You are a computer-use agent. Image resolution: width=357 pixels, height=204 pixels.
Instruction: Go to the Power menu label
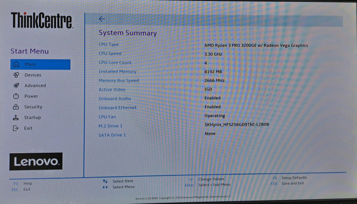tap(31, 96)
